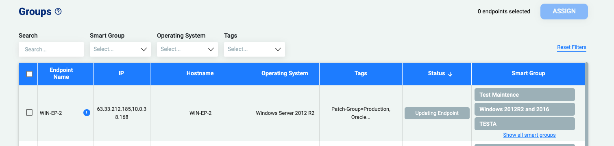This screenshot has width=614, height=146.
Task: Click the Windows Server 2012 R2 cell
Action: coord(285,113)
